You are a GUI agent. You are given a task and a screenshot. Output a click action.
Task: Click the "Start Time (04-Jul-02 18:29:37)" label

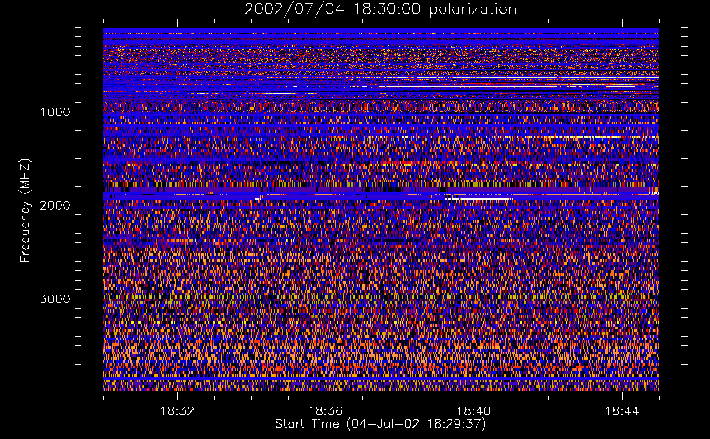tap(380, 424)
